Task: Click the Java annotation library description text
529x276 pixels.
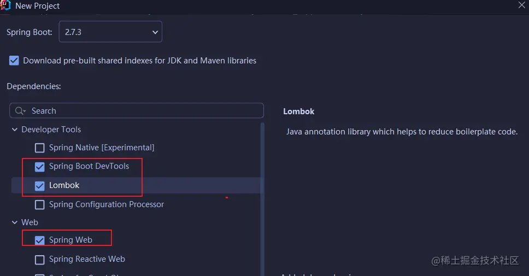Action: 402,132
